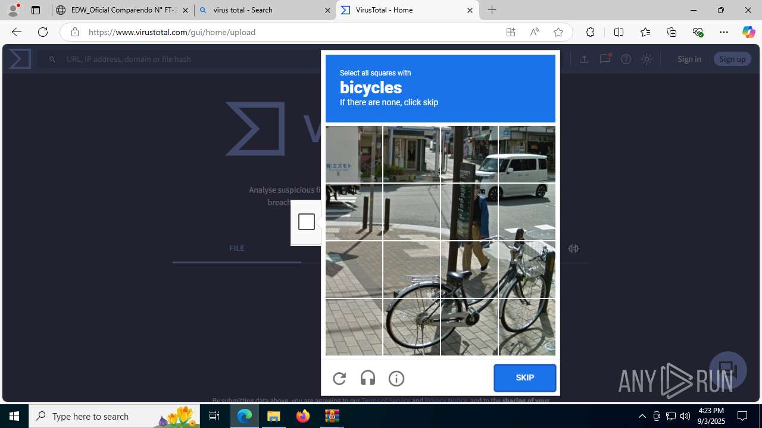Select the tile with the bicycle rear wheel
Screen dimensions: 762x428
click(411, 327)
